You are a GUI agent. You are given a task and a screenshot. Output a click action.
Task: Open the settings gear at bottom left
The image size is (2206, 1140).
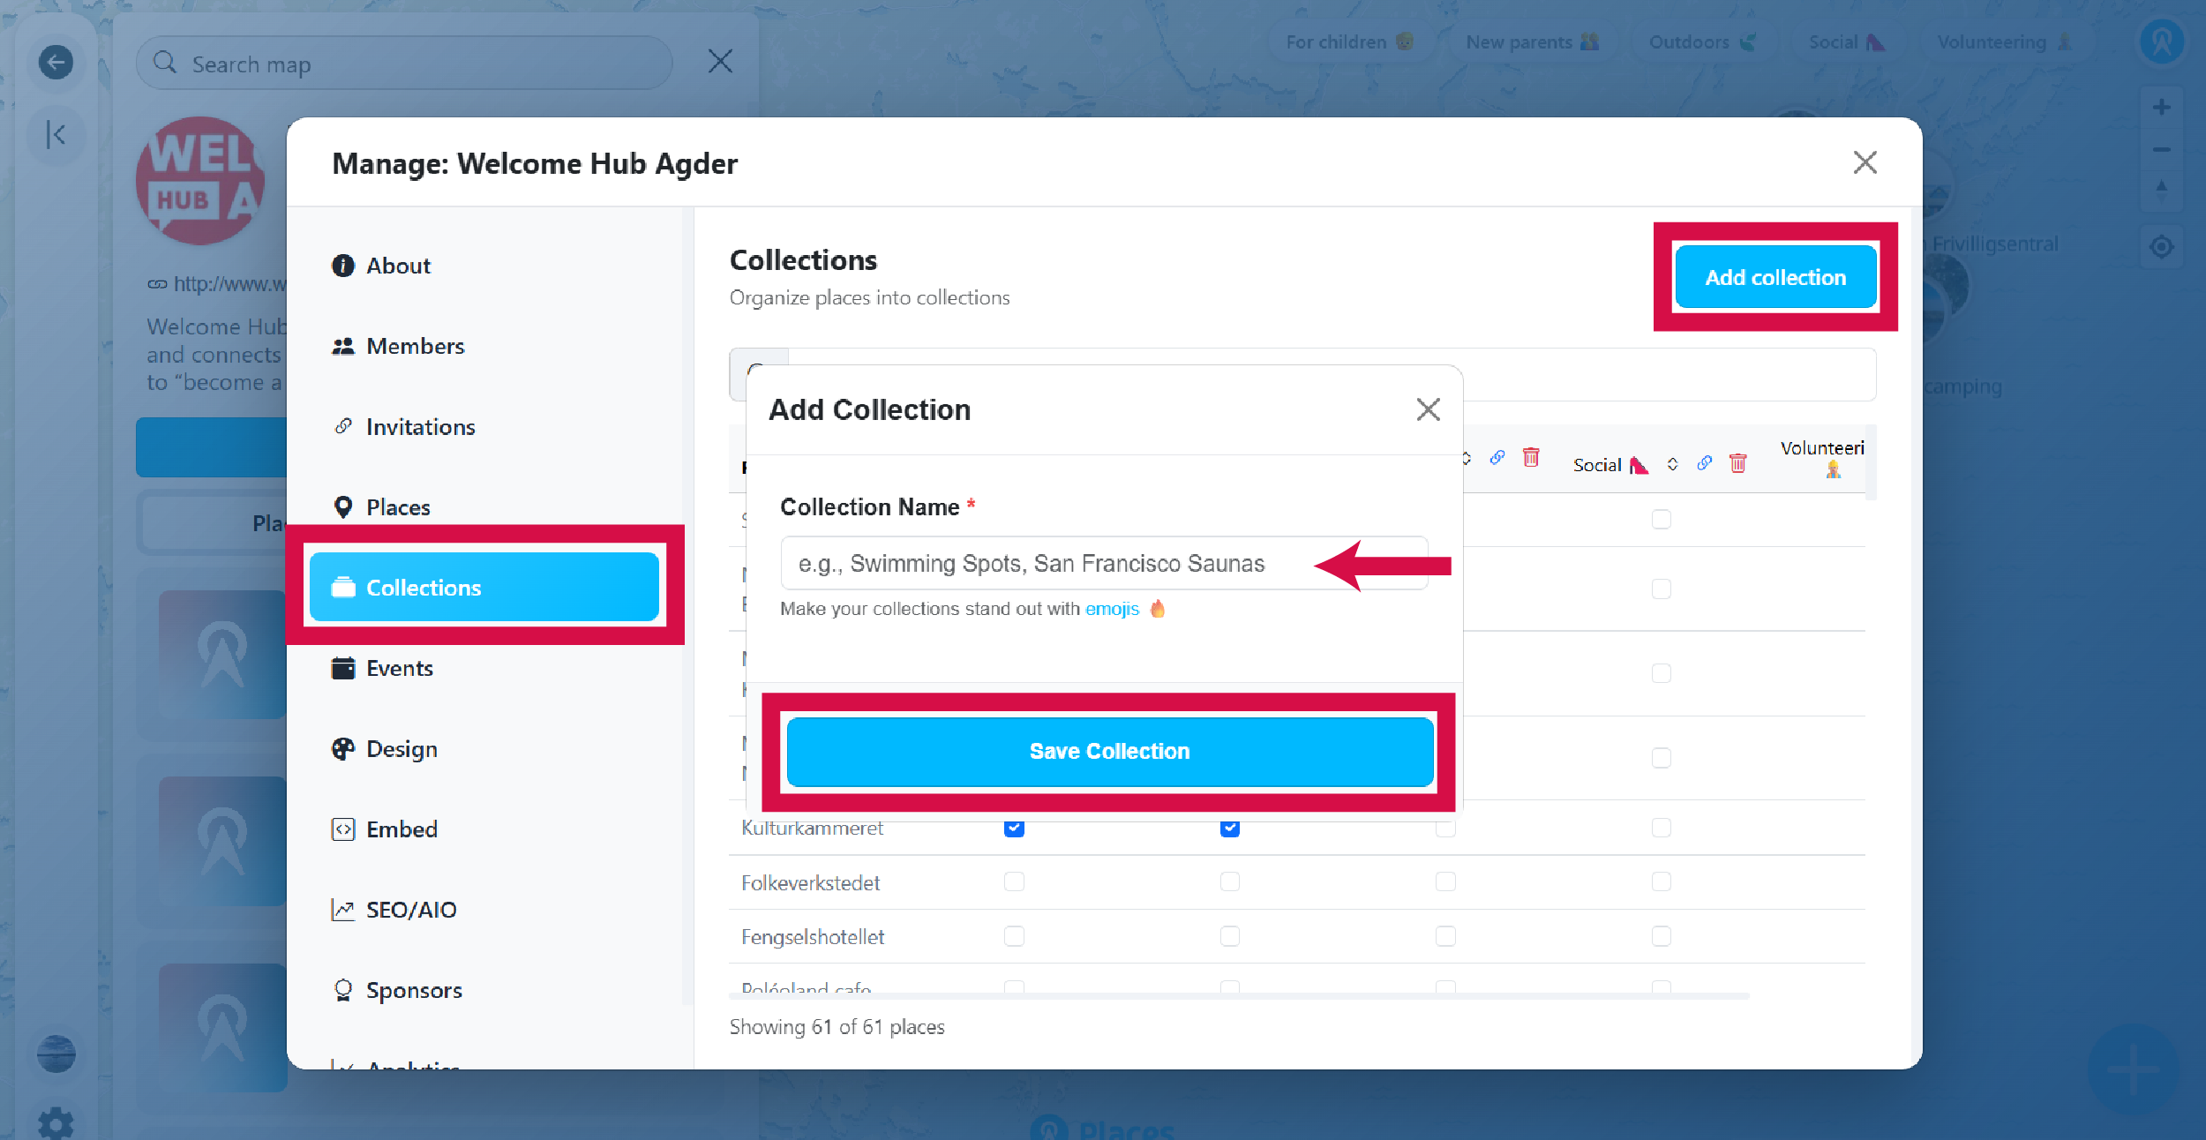56,1123
